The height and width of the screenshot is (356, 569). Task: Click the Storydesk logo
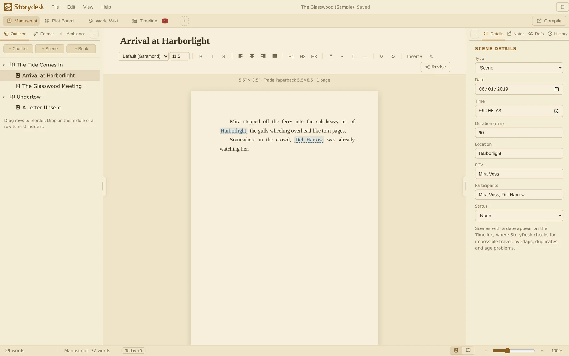tap(24, 7)
